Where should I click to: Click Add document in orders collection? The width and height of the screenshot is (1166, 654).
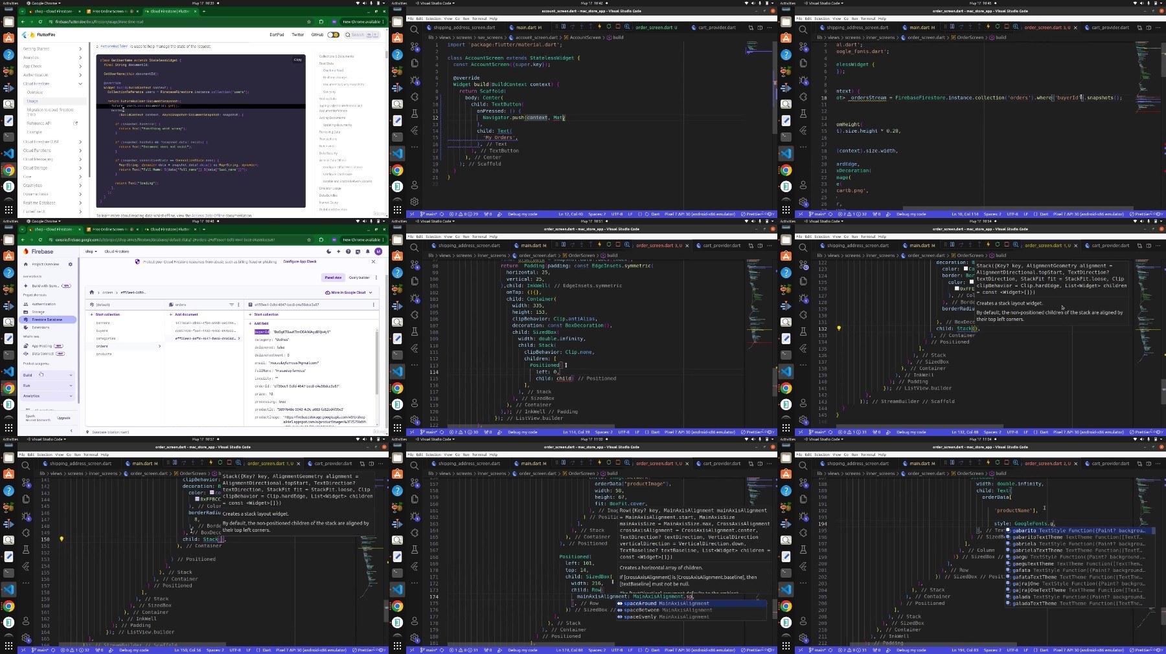(185, 314)
